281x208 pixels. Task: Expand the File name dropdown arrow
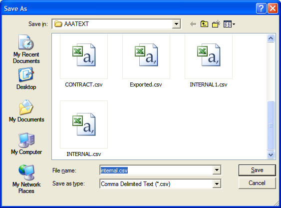[217, 170]
